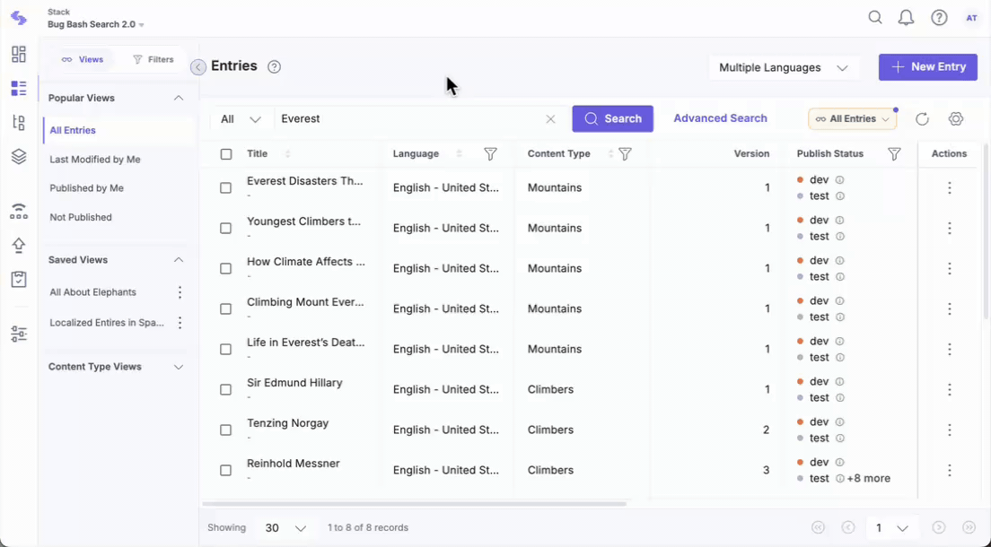
Task: Open the Entries list icon in sidebar
Action: coord(19,89)
